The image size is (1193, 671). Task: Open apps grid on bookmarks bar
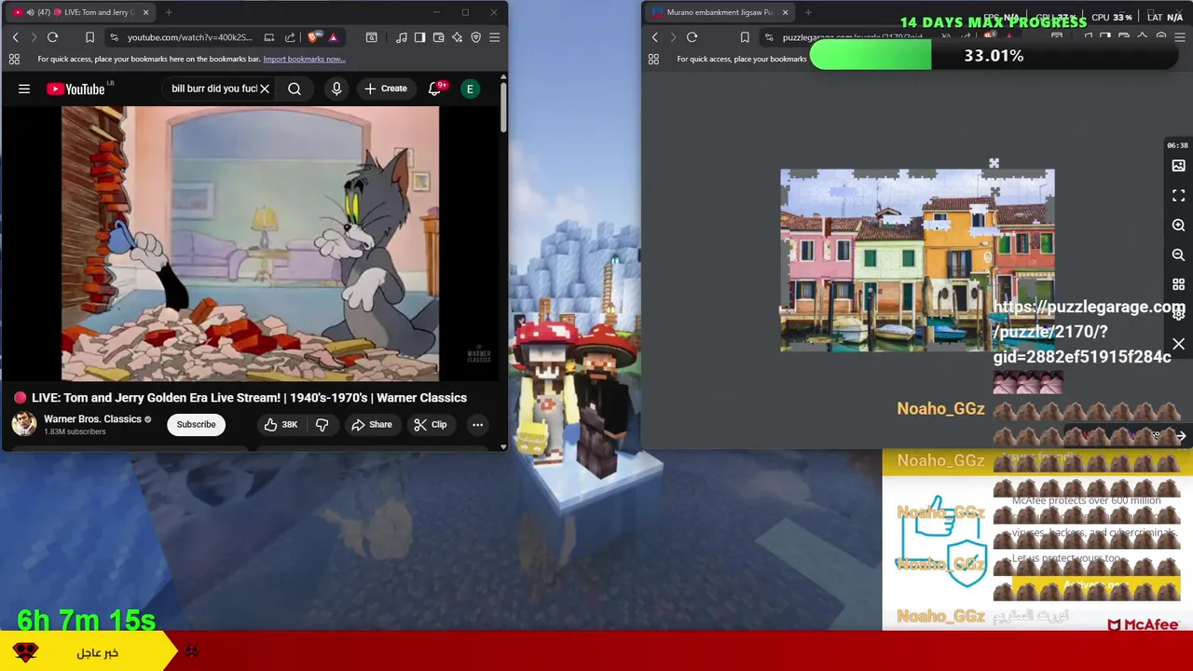pyautogui.click(x=14, y=59)
